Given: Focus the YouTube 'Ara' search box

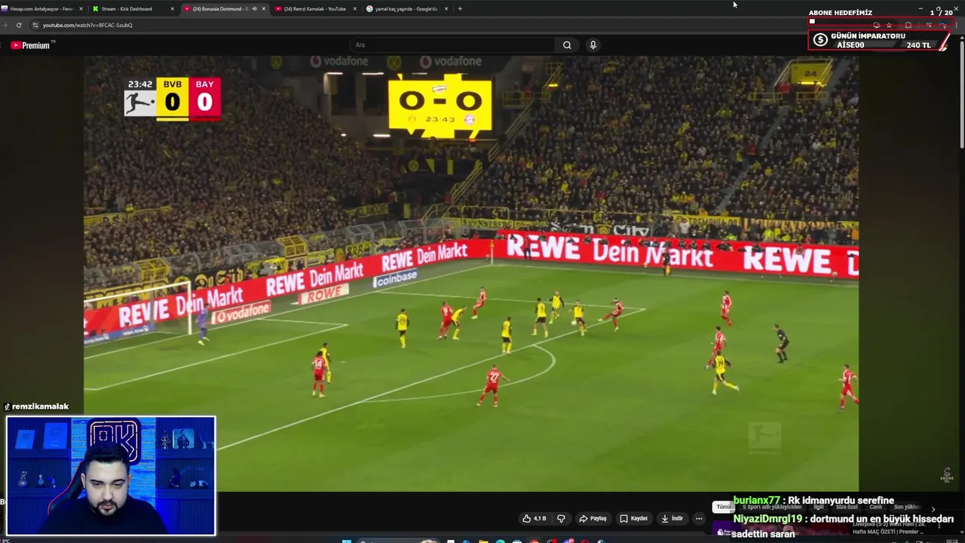Looking at the screenshot, I should point(452,45).
